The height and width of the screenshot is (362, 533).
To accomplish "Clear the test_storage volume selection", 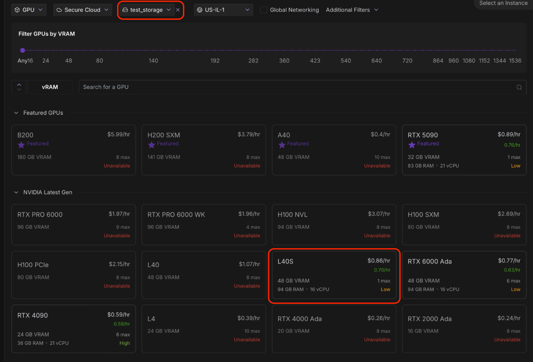I will tap(178, 10).
